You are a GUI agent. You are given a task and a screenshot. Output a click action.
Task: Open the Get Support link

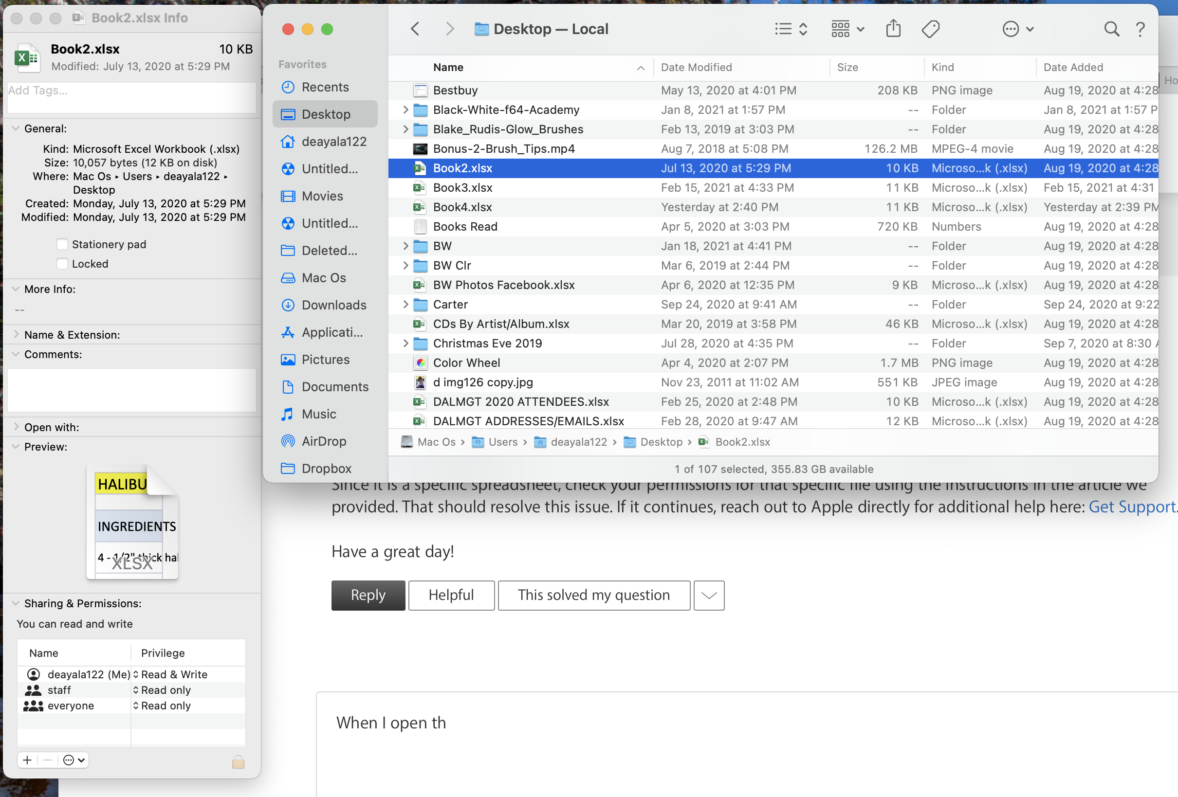coord(1131,507)
